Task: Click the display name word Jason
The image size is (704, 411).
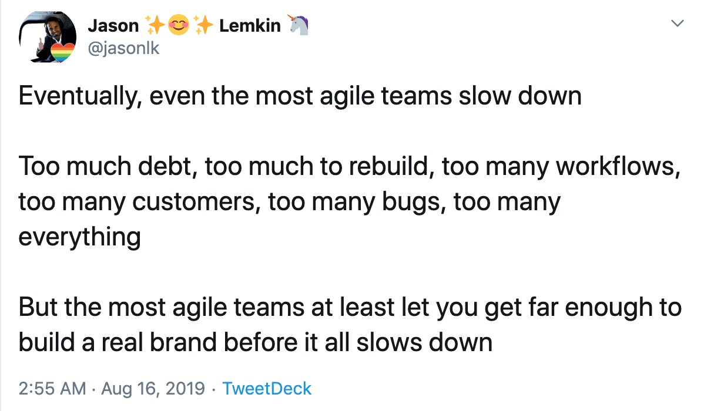Action: pos(113,26)
